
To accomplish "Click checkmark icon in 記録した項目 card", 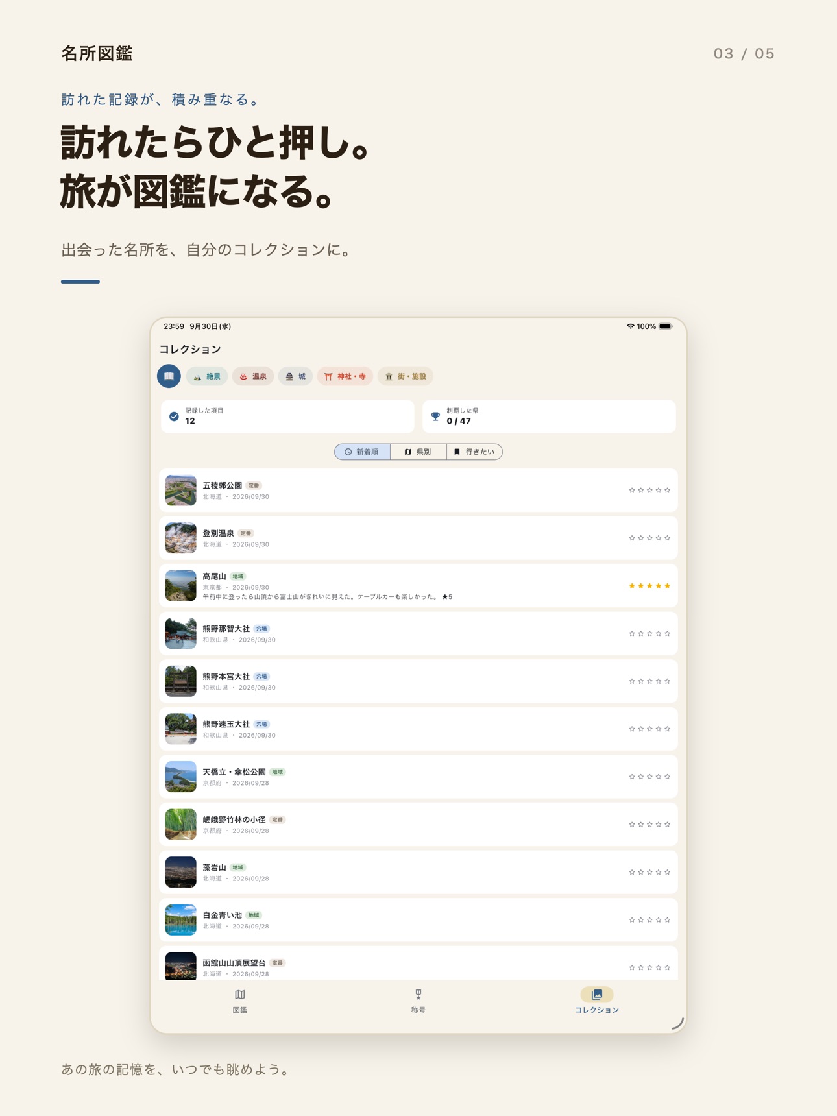I will click(174, 417).
